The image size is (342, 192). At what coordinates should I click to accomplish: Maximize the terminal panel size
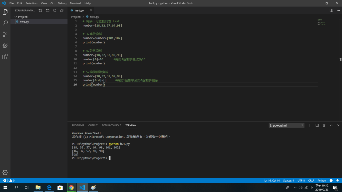pyautogui.click(x=331, y=125)
